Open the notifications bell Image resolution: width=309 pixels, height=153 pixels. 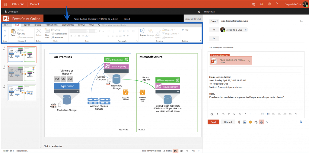(x=262, y=4)
